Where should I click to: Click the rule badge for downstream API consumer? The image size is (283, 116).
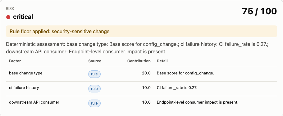pyautogui.click(x=94, y=103)
